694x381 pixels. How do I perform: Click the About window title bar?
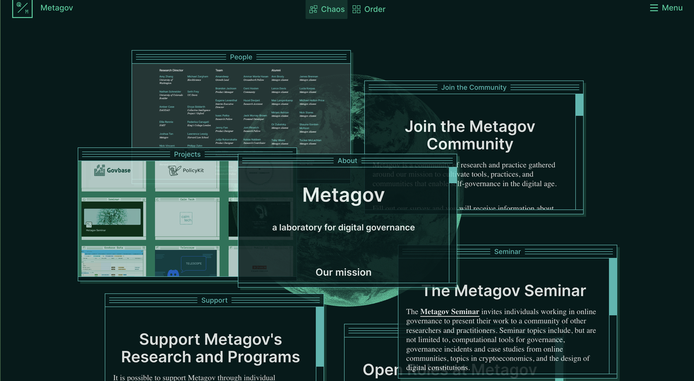(348, 160)
